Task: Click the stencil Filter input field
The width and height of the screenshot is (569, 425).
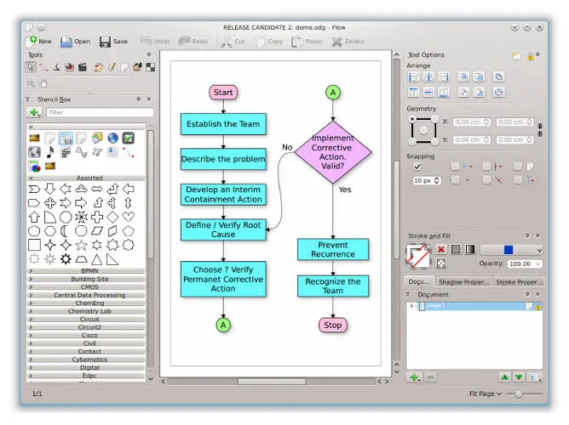Action: 98,112
